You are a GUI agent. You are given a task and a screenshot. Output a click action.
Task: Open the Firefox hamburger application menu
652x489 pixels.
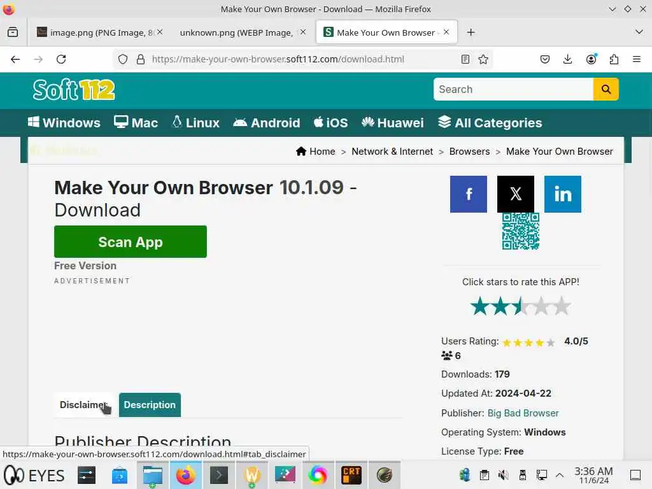(x=637, y=59)
